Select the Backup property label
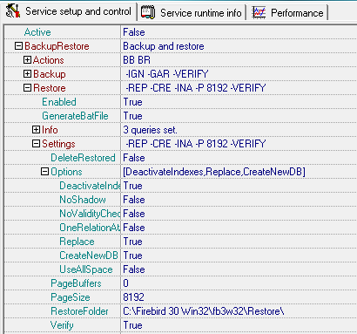Image resolution: width=357 pixels, height=334 pixels. coord(50,74)
